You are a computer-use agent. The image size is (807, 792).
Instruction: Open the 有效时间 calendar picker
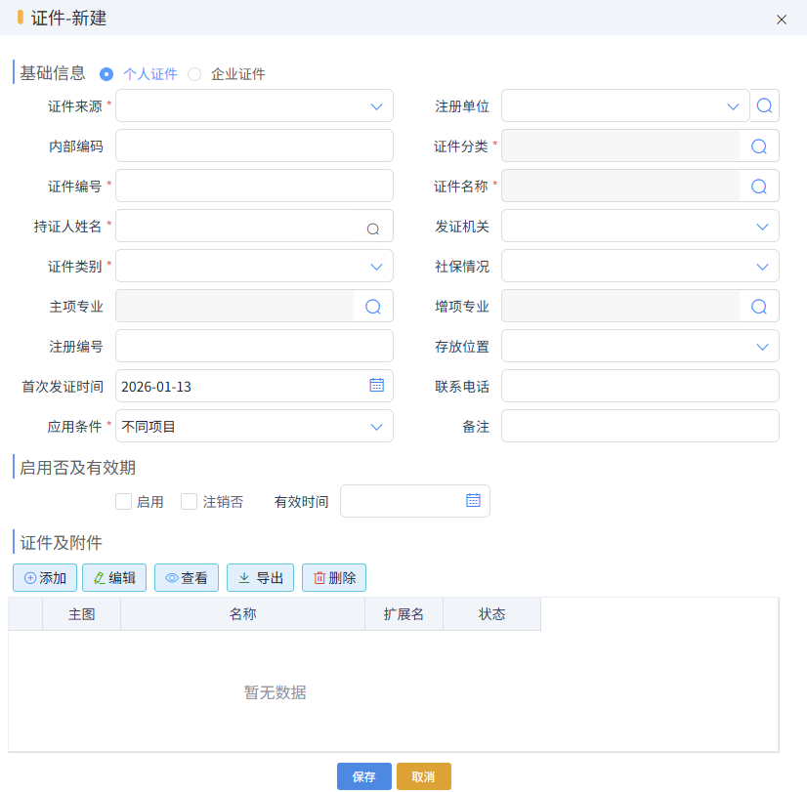pos(474,501)
